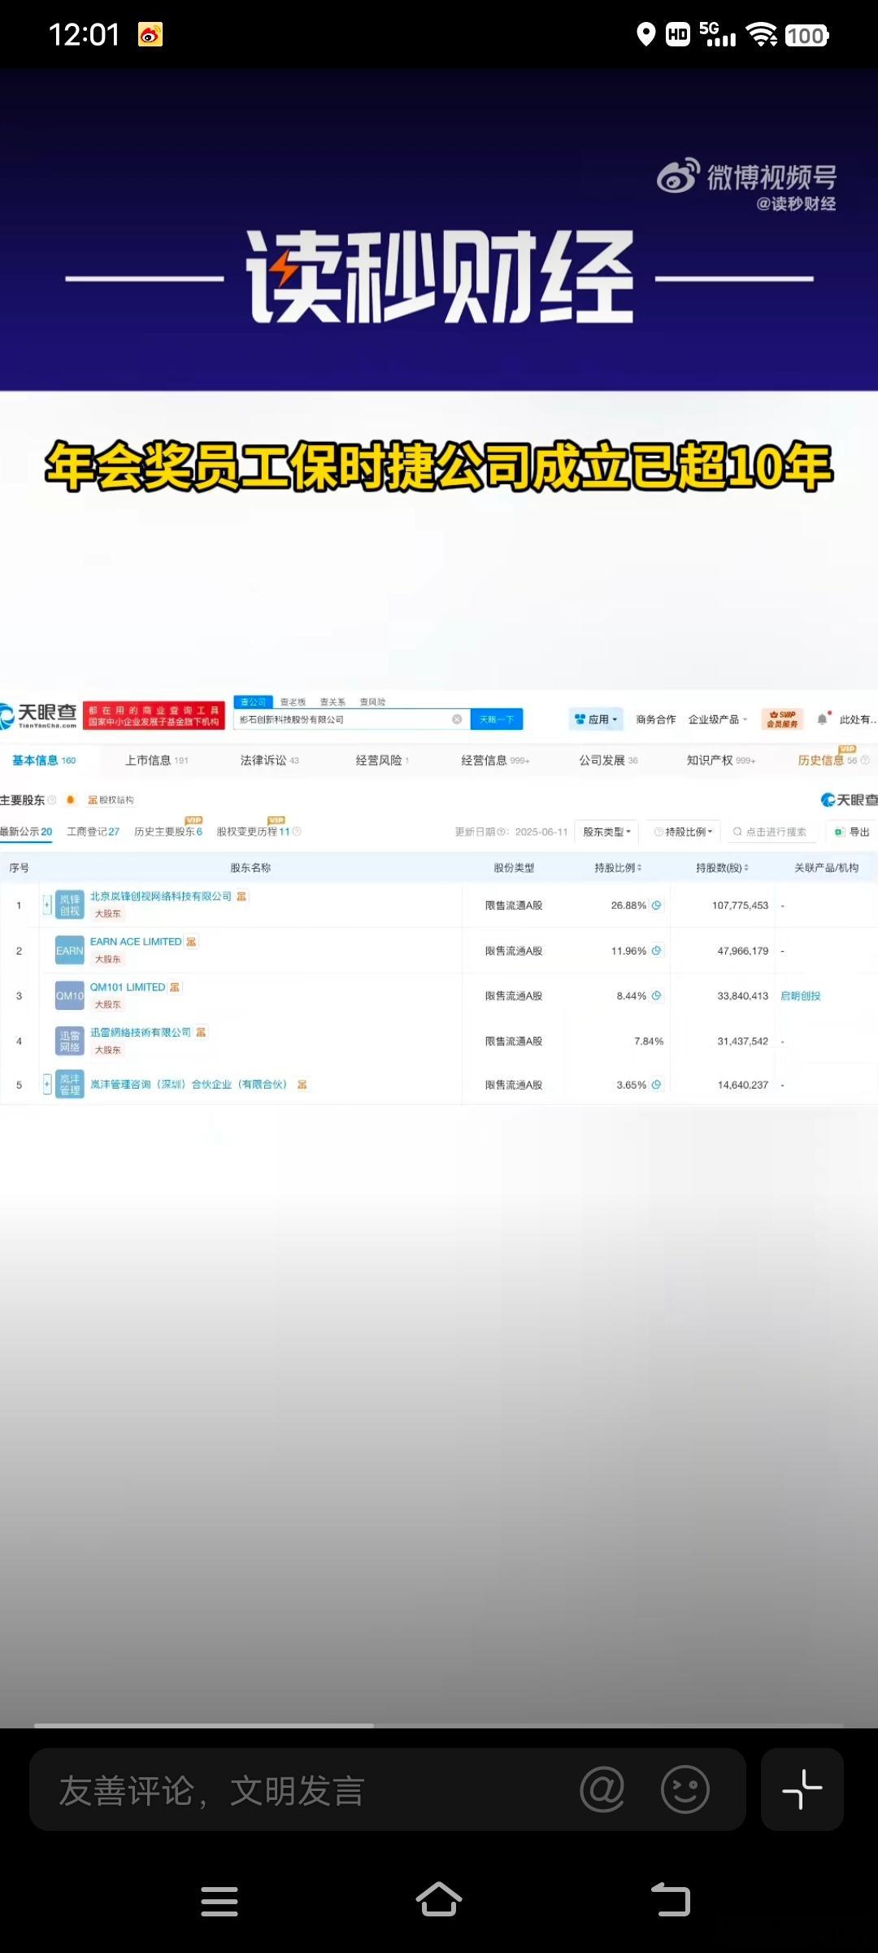
Task: Select the 查关系 search tab
Action: (x=333, y=701)
